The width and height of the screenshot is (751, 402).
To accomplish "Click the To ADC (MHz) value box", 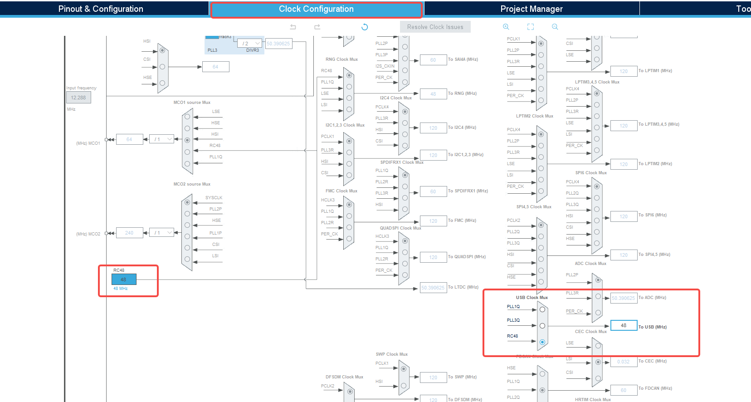I will [624, 298].
